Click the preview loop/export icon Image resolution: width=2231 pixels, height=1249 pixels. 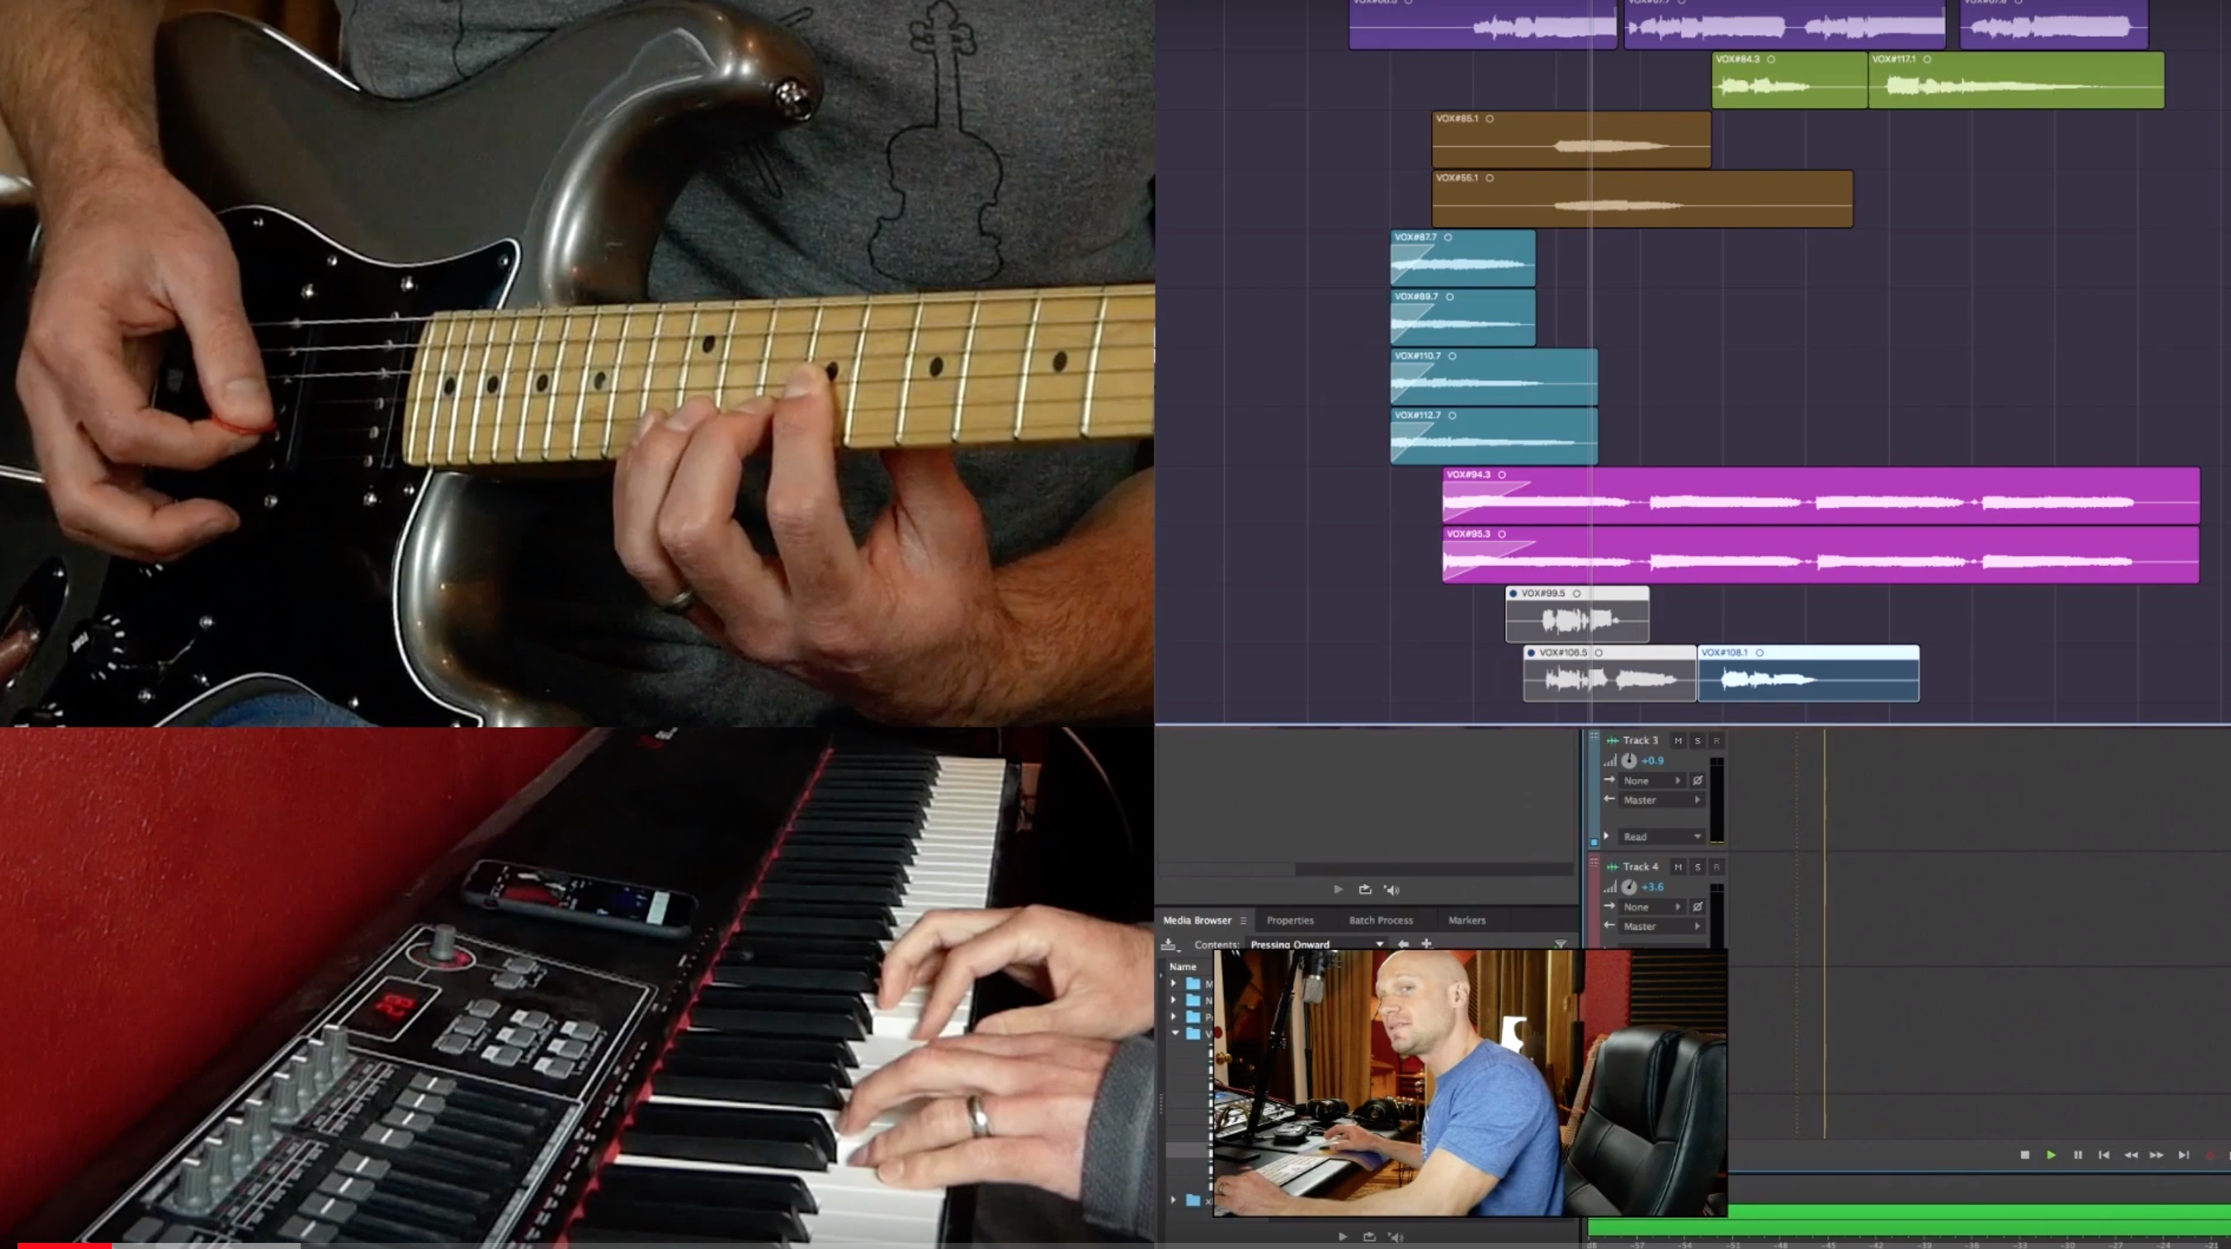(x=1365, y=890)
